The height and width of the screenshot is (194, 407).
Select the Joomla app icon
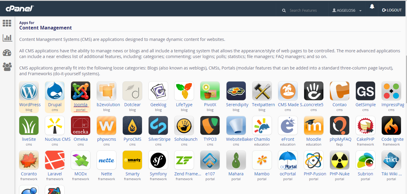(x=81, y=91)
